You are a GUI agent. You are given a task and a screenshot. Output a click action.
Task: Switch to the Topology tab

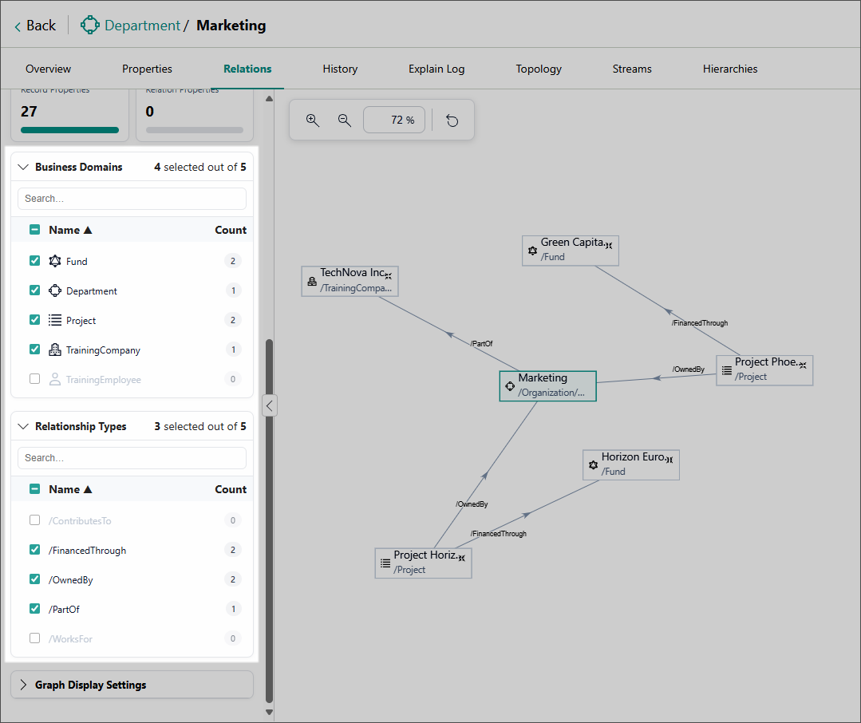coord(539,69)
